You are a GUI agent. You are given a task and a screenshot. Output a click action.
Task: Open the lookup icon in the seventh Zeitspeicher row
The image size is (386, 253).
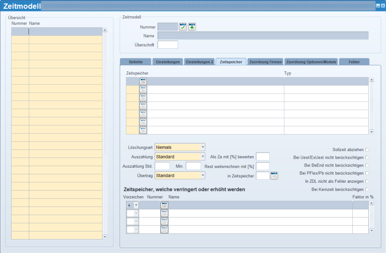[x=143, y=130]
